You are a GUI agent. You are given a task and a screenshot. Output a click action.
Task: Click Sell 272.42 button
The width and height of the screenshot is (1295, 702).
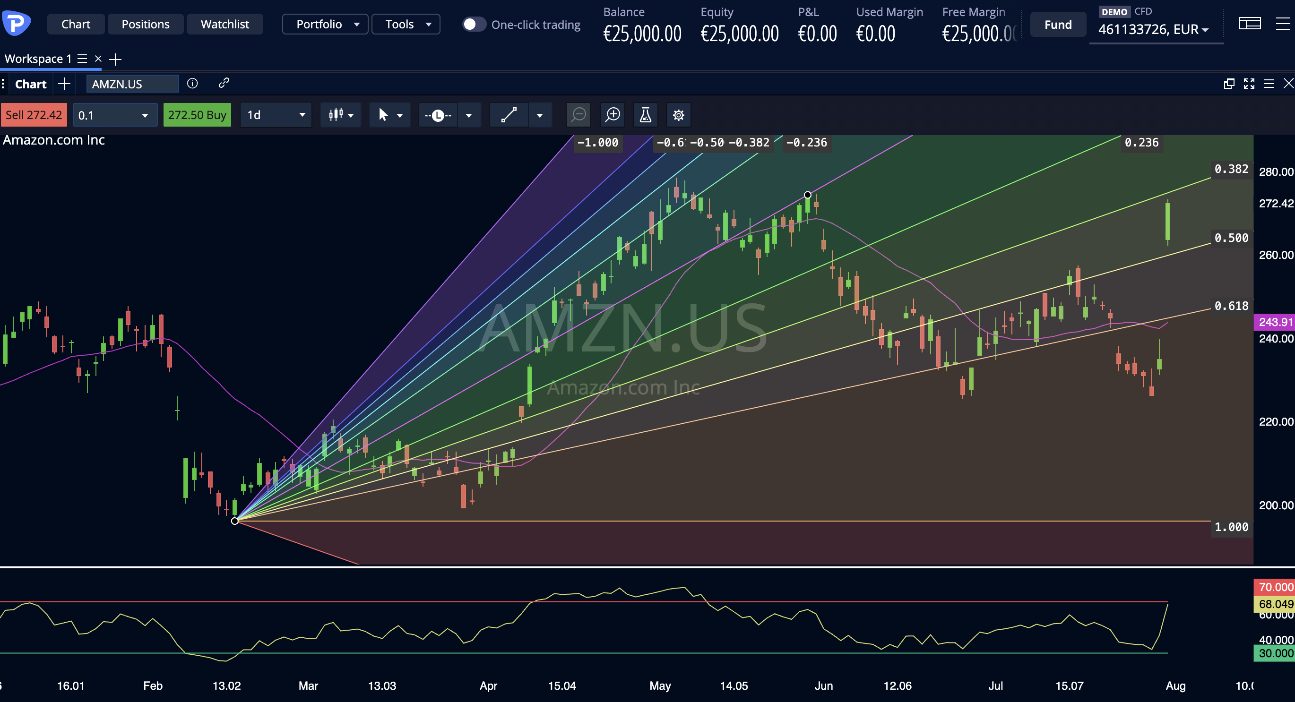(34, 115)
